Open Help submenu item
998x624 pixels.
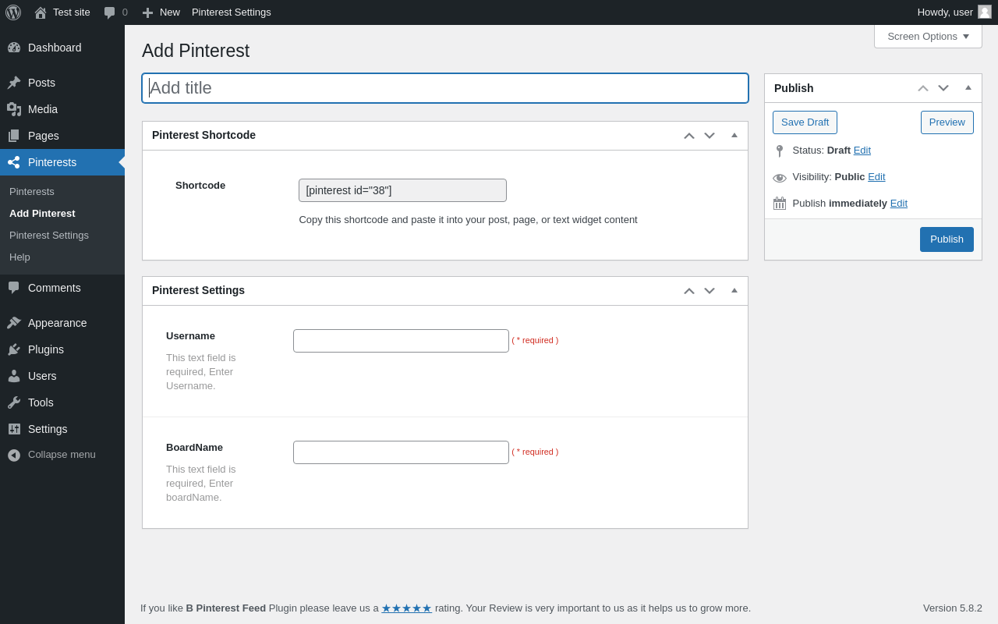pyautogui.click(x=19, y=257)
